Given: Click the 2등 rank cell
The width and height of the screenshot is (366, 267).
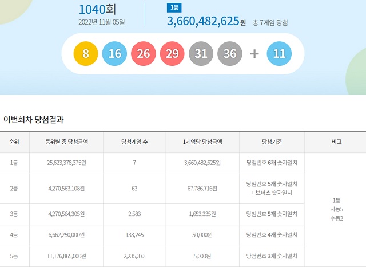Looking at the screenshot, I should 14,189.
